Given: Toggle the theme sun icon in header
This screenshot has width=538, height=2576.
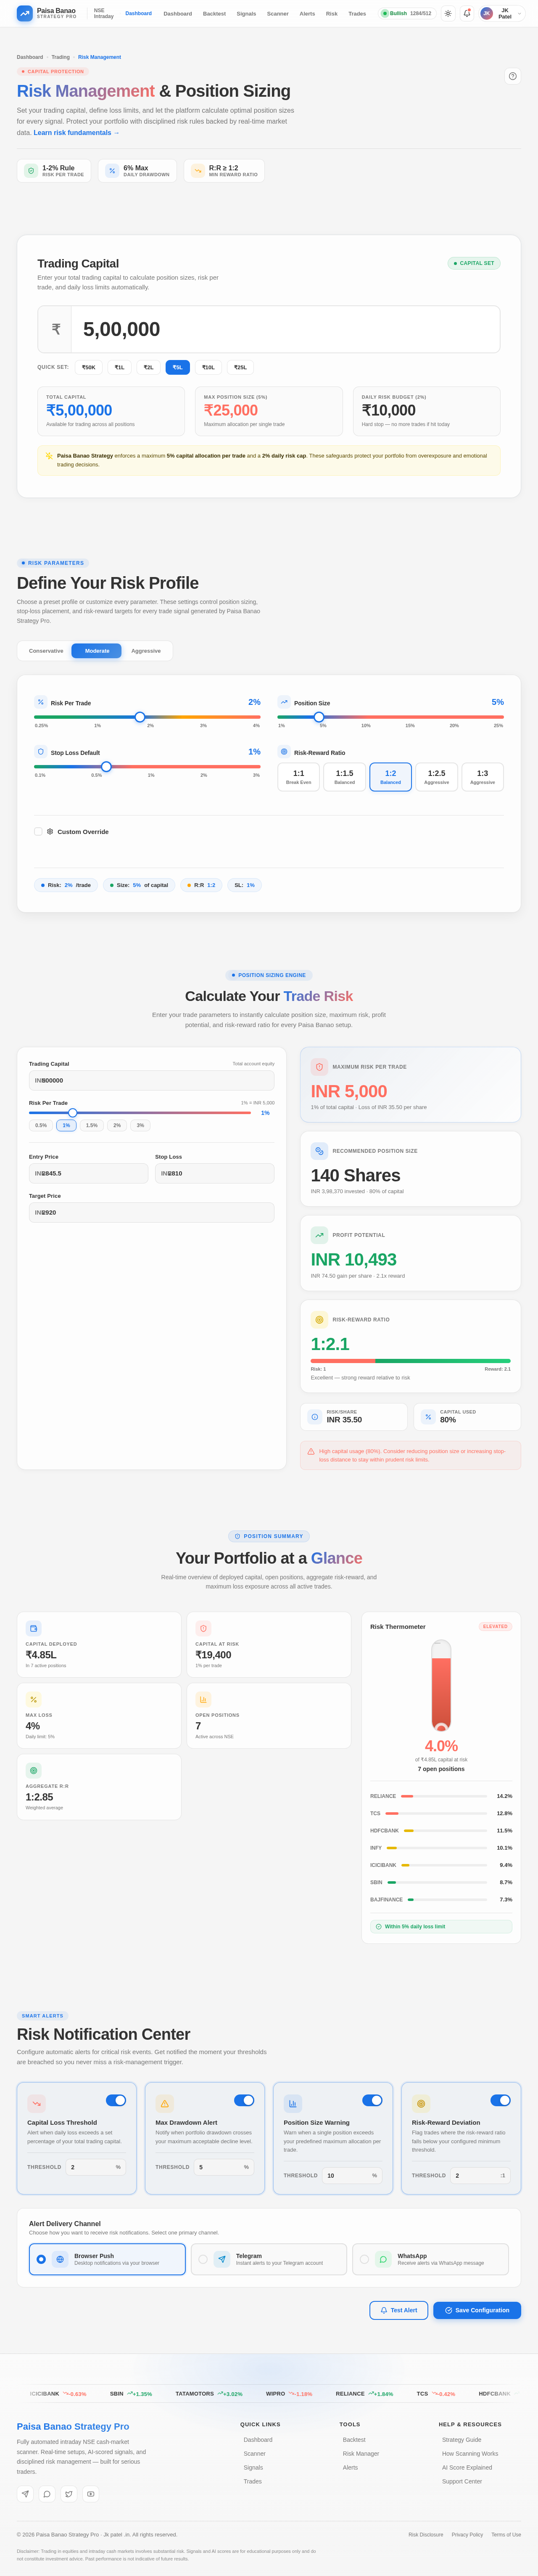Looking at the screenshot, I should tap(448, 13).
